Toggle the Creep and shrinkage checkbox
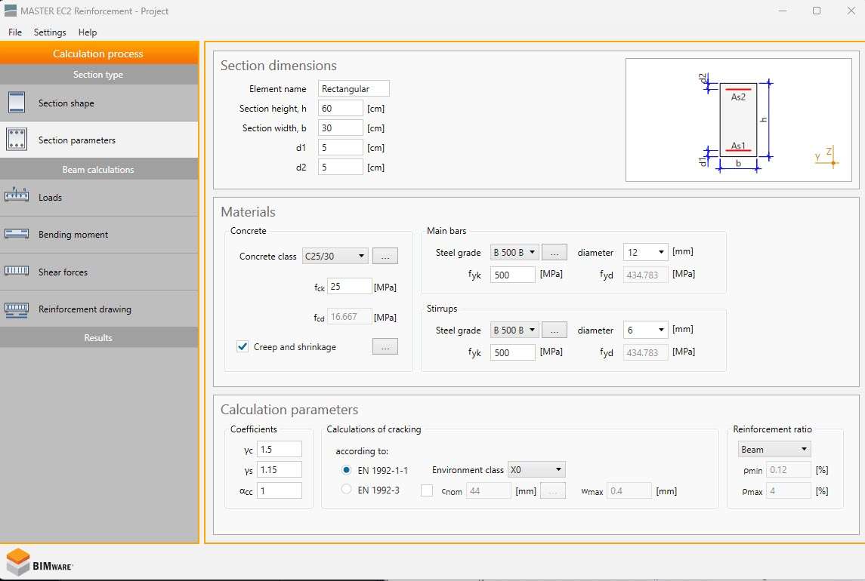Viewport: 865px width, 581px height. [243, 347]
